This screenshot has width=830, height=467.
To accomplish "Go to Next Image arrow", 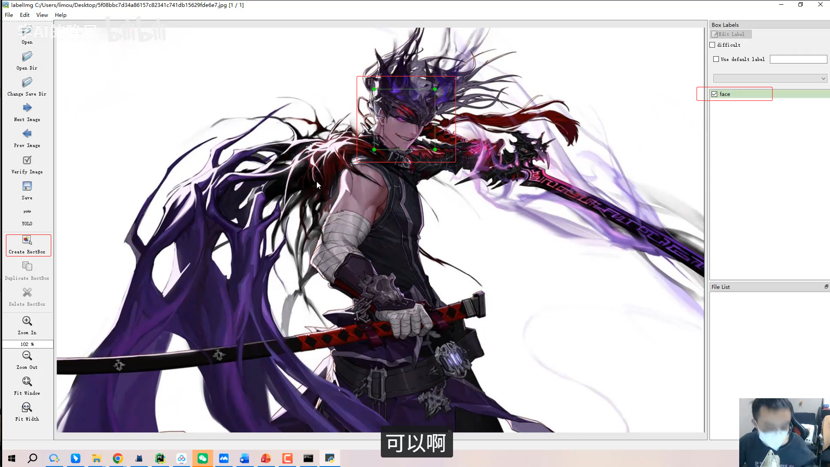I will (x=27, y=108).
